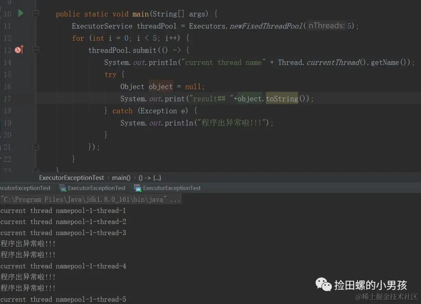
Task: Click the "current thread name" string literal
Action: (223, 62)
